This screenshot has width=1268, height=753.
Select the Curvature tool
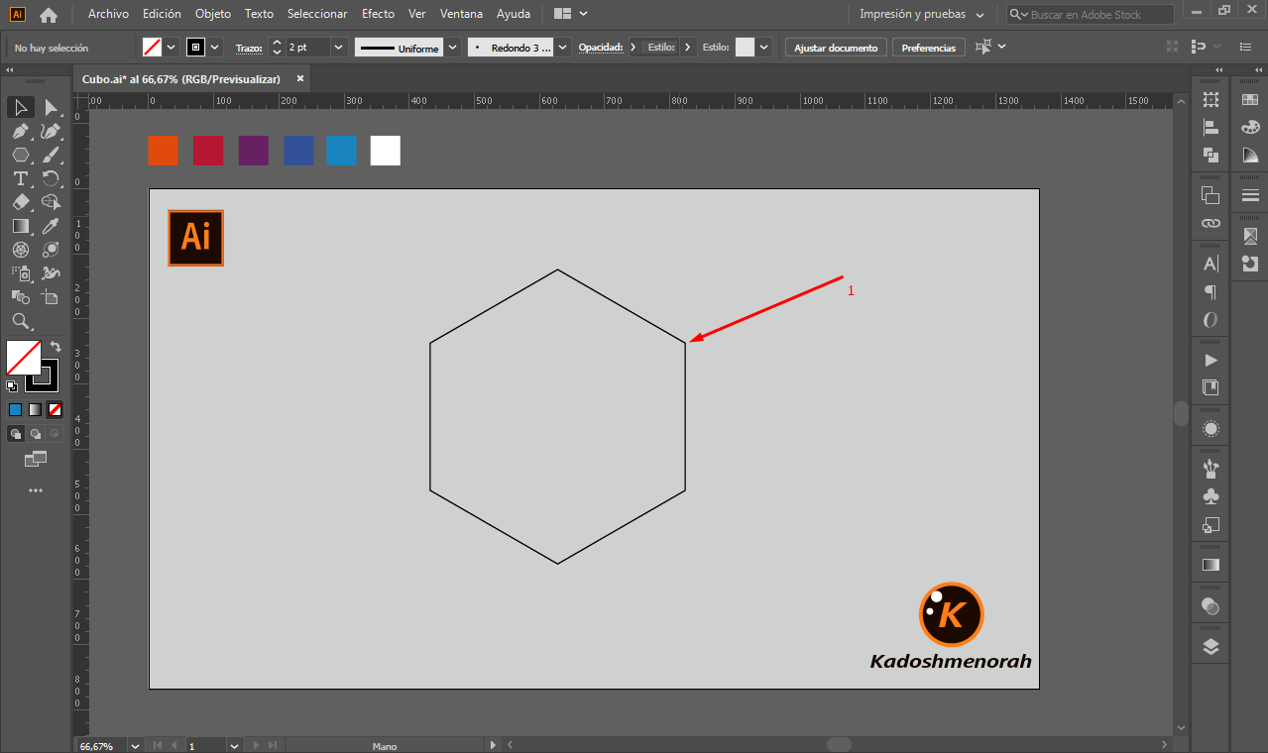[51, 131]
